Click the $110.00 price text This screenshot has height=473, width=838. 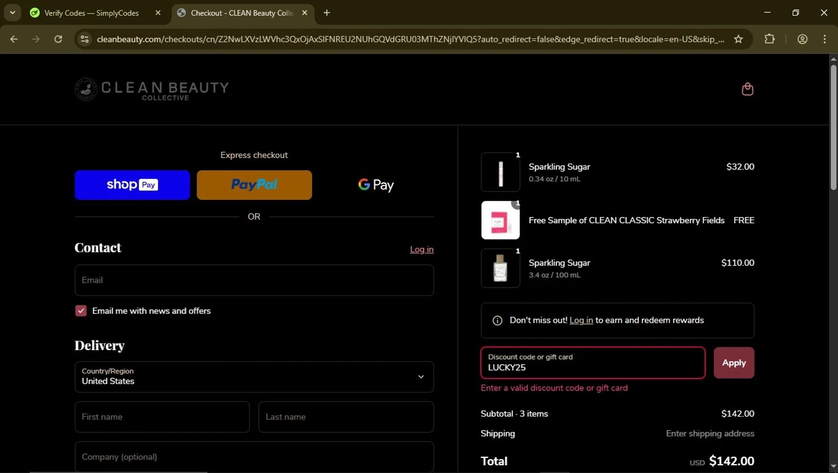[737, 263]
